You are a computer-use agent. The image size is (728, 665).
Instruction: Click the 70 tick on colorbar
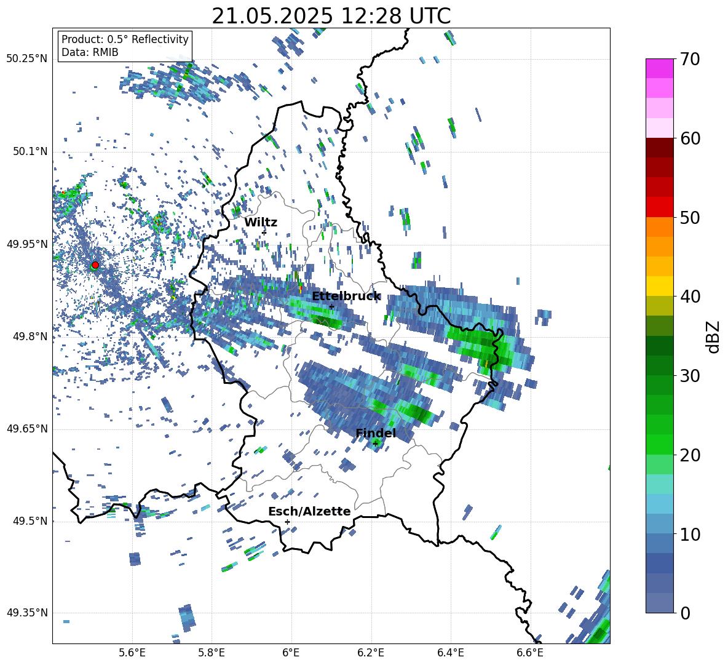[690, 59]
